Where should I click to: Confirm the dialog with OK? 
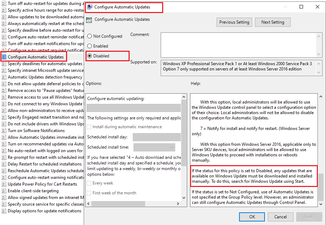252,217
